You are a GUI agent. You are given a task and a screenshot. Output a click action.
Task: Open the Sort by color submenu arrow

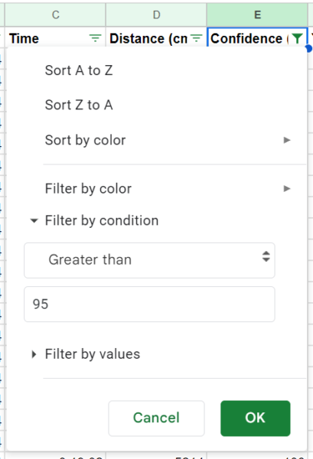(x=287, y=140)
